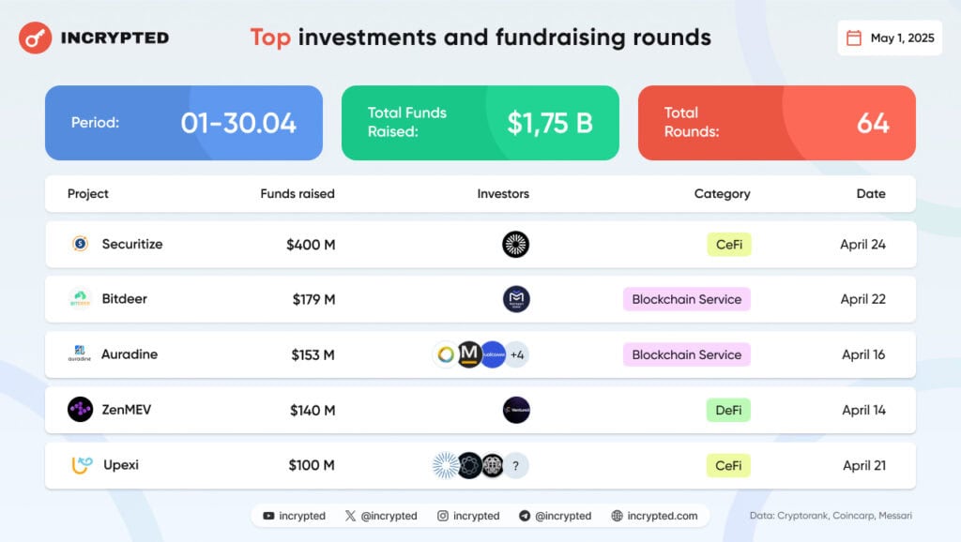Open the incrypted Instagram link
This screenshot has width=961, height=542.
468,516
